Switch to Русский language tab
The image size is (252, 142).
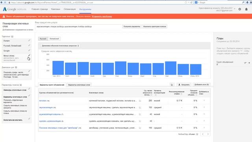[x=43, y=39]
